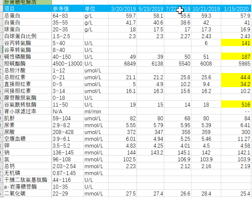The width and height of the screenshot is (252, 198).
Task: Click the value 6008
Action: [206, 64]
